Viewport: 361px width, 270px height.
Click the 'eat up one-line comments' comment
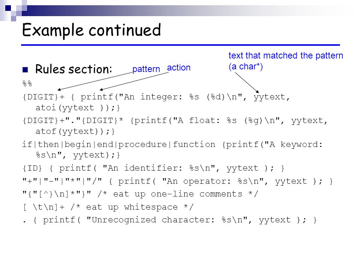point(178,194)
